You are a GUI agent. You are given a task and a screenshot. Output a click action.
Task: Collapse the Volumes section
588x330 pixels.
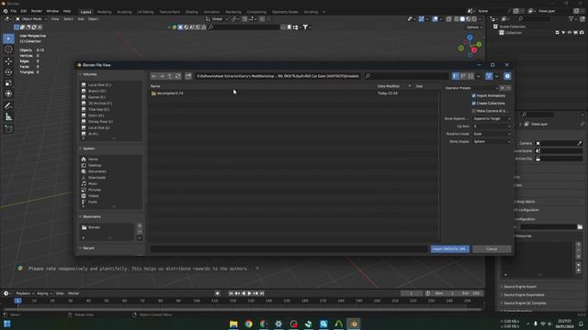coord(90,74)
